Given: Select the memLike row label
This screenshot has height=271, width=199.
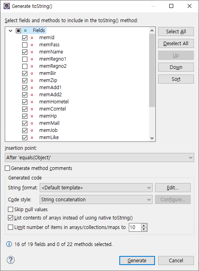Looking at the screenshot, I should (x=49, y=137).
